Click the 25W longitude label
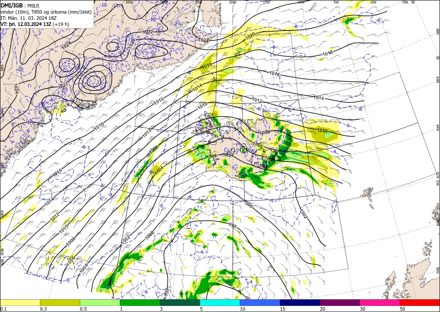The image size is (440, 312). coord(198,2)
